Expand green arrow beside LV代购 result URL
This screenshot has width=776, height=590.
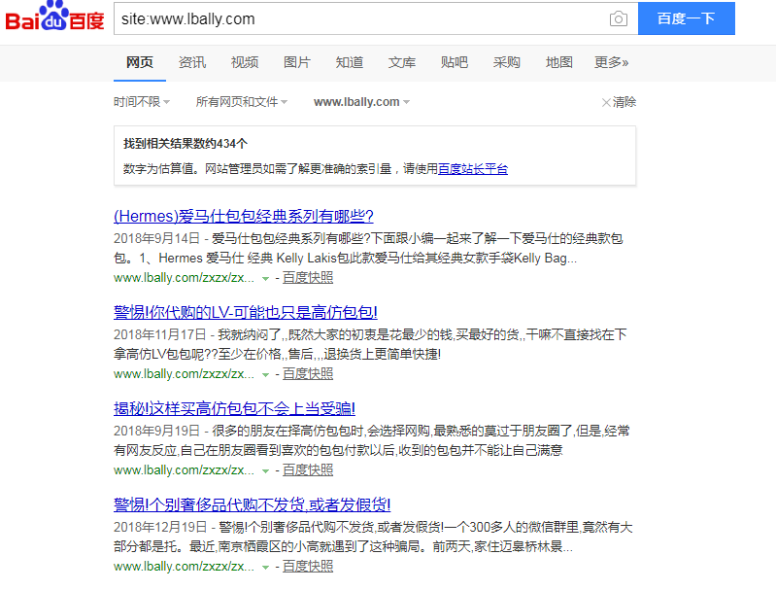pyautogui.click(x=265, y=375)
